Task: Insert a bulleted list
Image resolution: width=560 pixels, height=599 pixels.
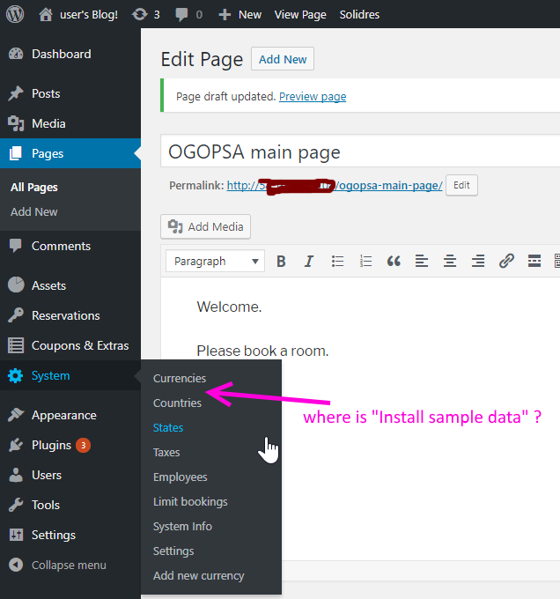Action: pos(337,262)
